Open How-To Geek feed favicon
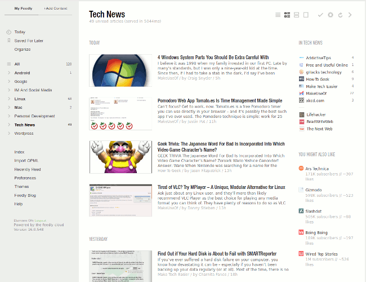The height and width of the screenshot is (282, 366). tap(301, 79)
